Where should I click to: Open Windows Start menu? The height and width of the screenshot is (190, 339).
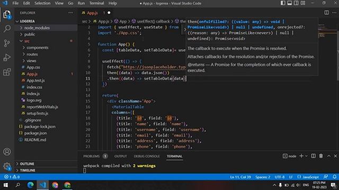(x=6, y=185)
